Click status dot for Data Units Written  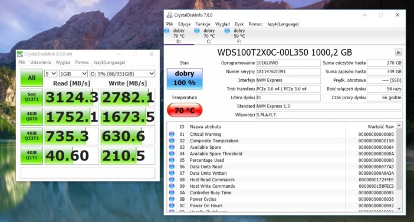[172, 173]
